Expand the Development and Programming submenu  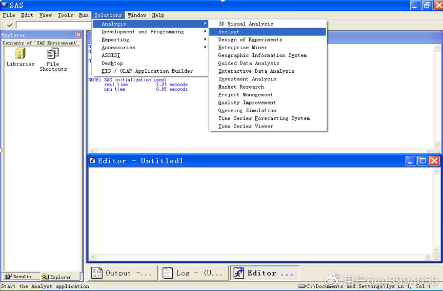[x=143, y=32]
